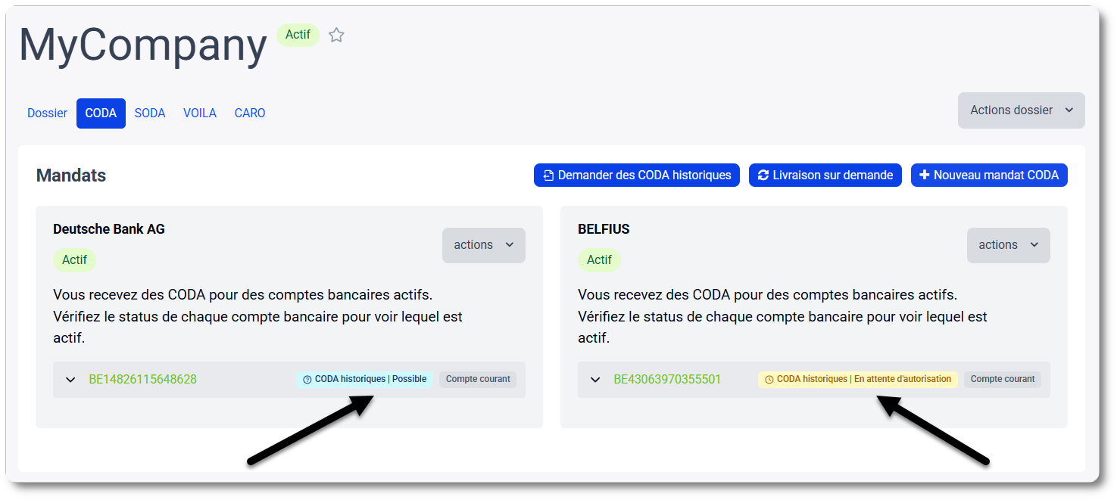Click the Actif badge next to MyCompany
1117x500 pixels.
[298, 35]
